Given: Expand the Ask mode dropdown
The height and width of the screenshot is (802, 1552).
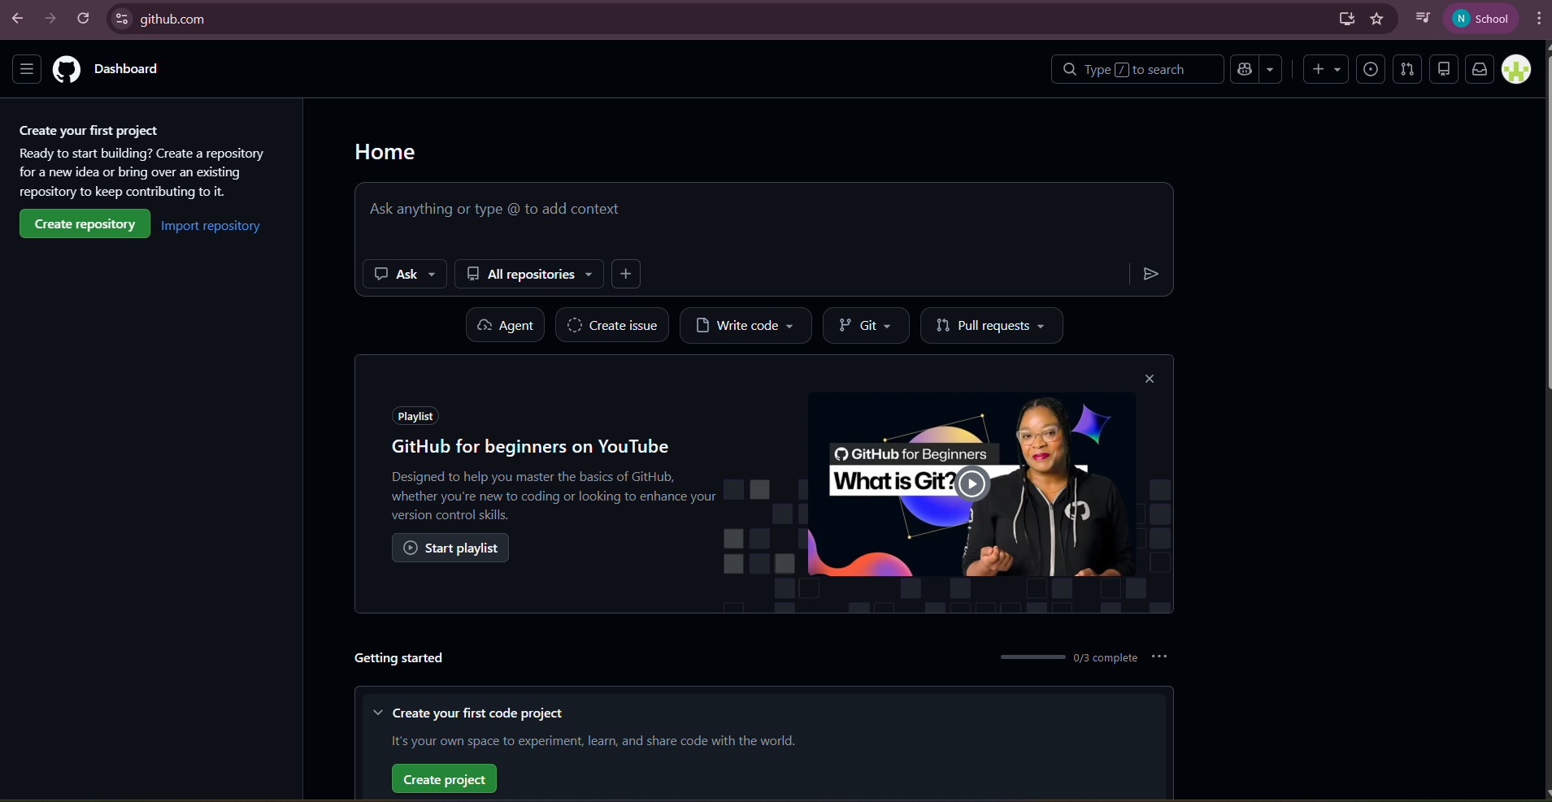Looking at the screenshot, I should tap(405, 274).
